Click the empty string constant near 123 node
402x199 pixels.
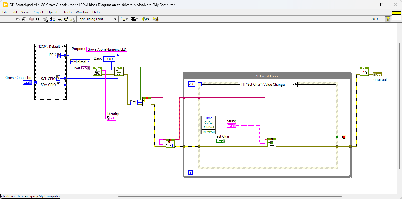click(161, 142)
